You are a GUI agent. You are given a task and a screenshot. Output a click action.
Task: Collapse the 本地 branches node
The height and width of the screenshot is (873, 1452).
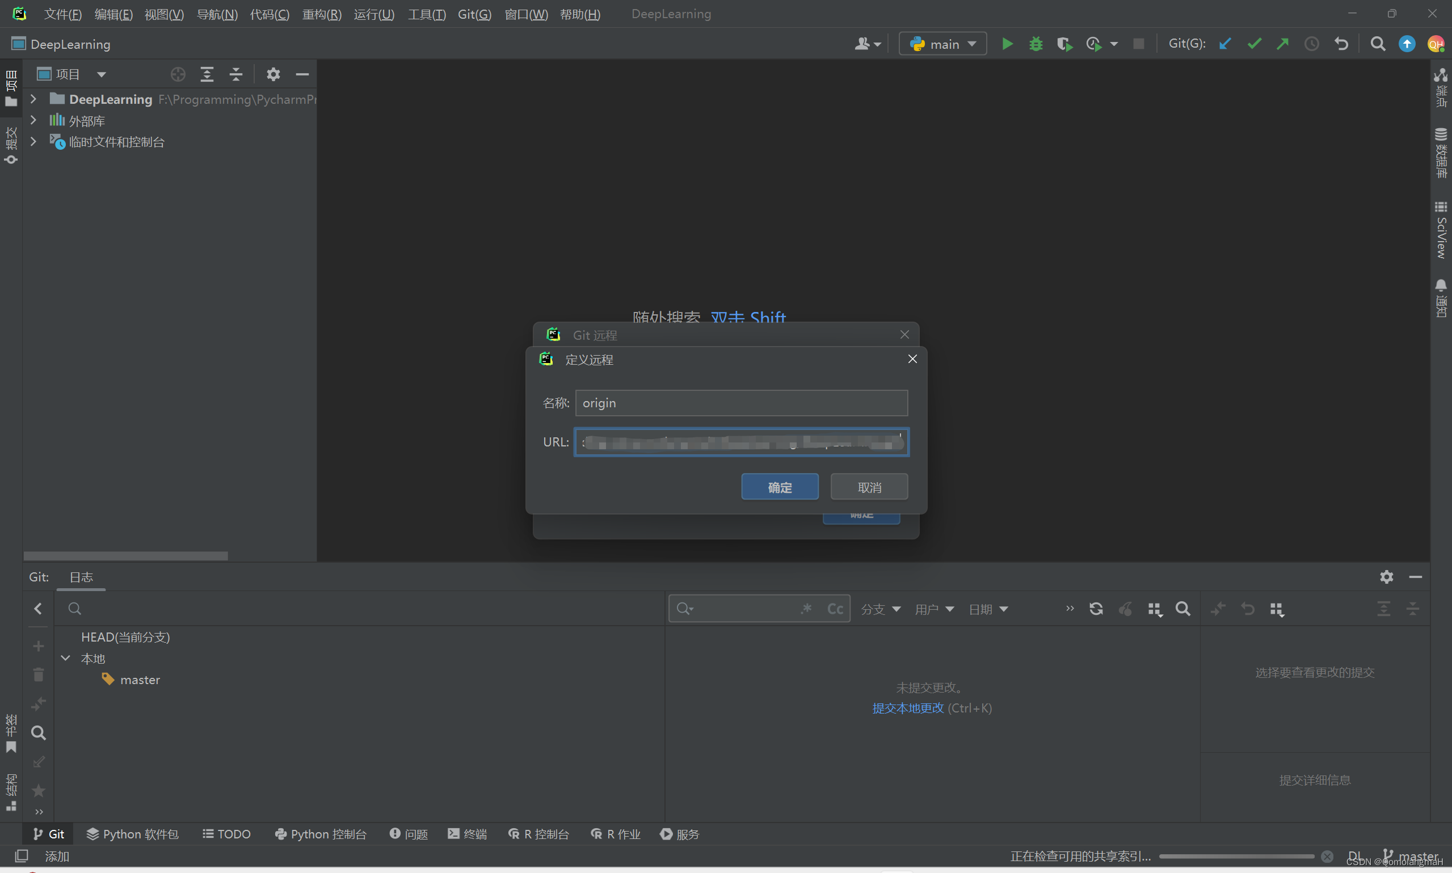tap(66, 658)
